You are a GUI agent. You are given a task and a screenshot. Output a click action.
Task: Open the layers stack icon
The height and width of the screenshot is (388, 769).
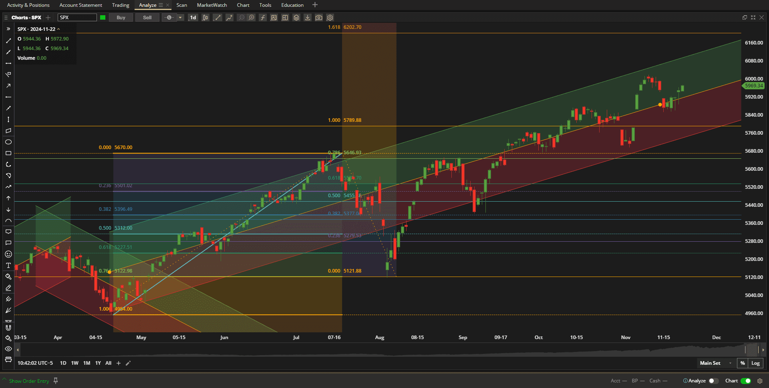pos(296,18)
